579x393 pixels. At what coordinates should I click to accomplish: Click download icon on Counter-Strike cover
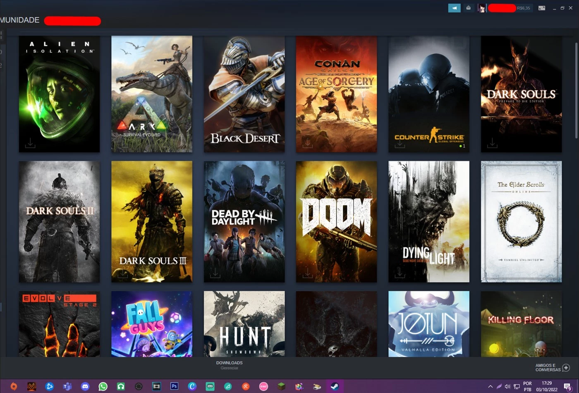point(400,144)
